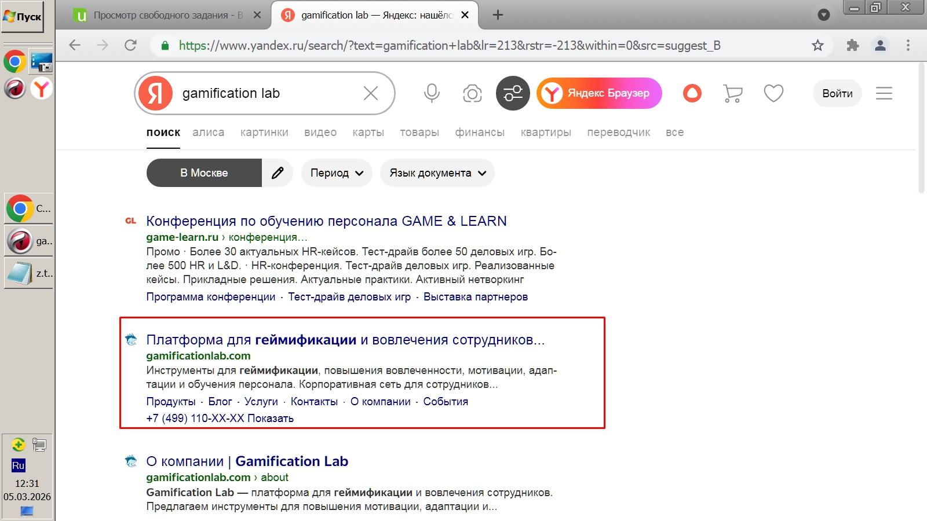The height and width of the screenshot is (521, 927).
Task: Open the Программа конференции sitelink
Action: pyautogui.click(x=211, y=297)
